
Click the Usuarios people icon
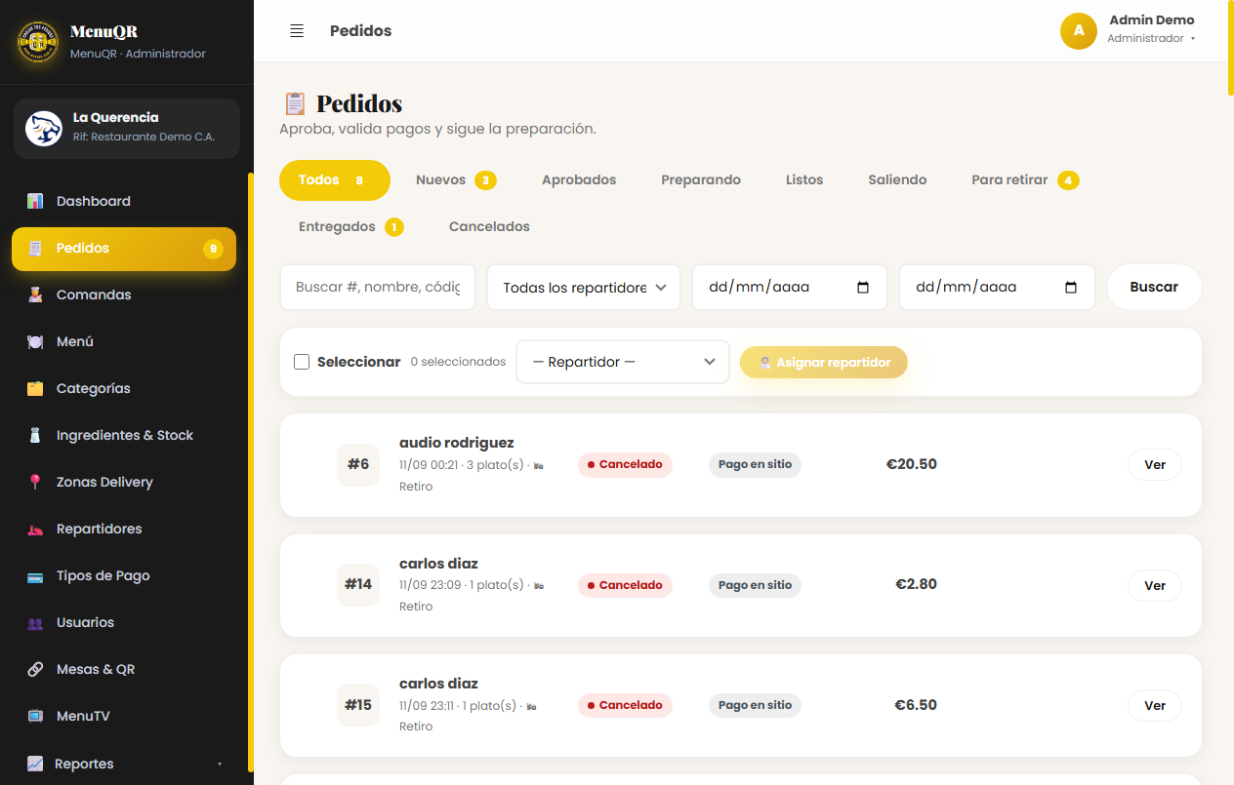[35, 622]
